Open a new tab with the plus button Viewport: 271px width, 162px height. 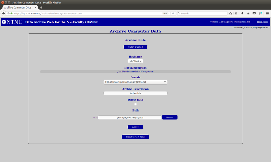click(x=41, y=7)
